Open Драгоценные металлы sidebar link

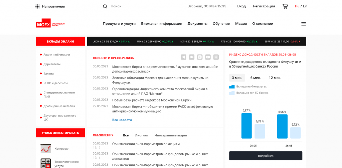[59, 106]
